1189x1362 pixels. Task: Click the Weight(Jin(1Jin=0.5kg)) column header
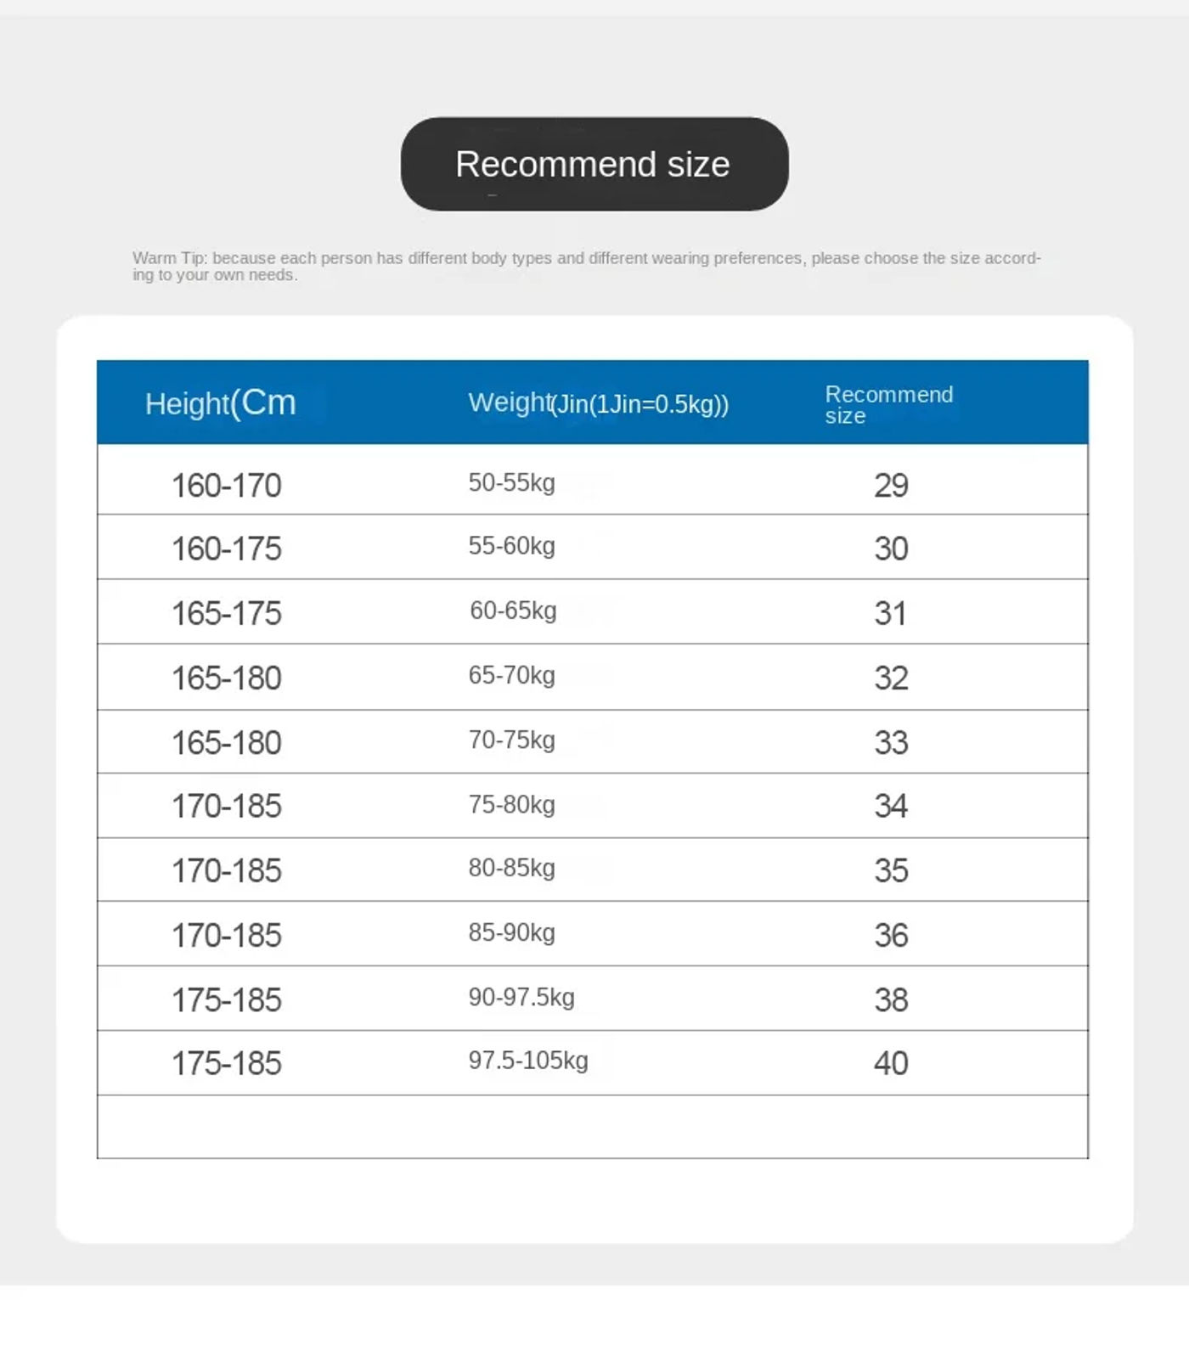(599, 403)
